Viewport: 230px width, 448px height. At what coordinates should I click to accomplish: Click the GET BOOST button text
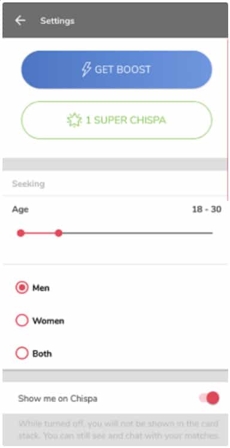tap(123, 69)
